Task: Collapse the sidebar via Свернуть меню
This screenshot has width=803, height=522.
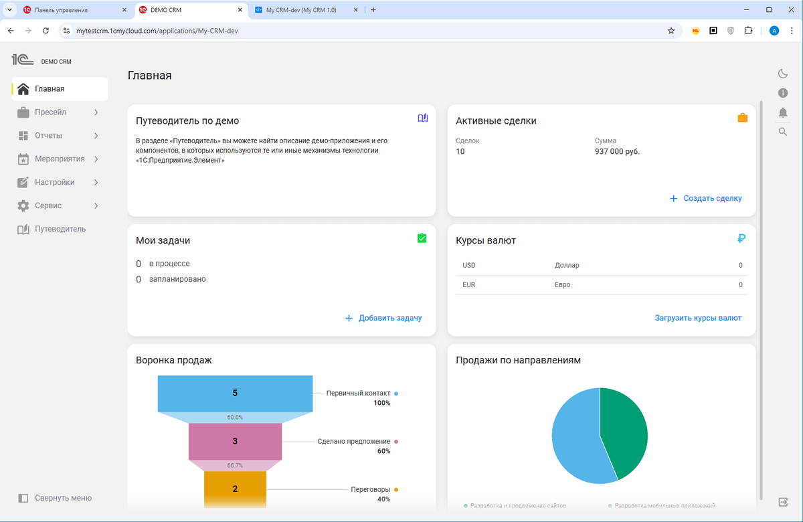Action: (55, 498)
